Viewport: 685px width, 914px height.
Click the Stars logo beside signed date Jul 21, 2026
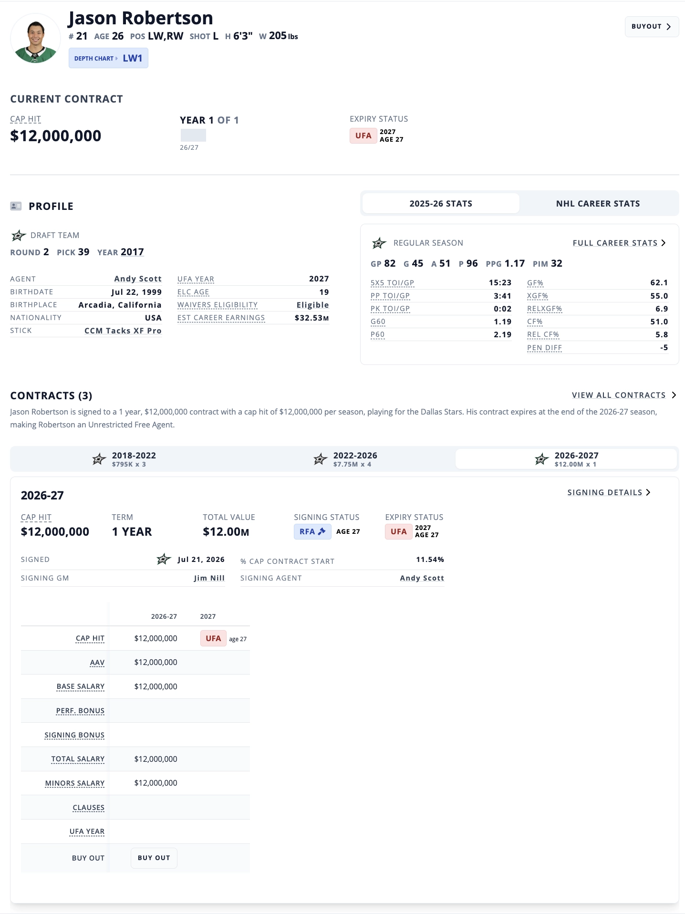tap(164, 559)
